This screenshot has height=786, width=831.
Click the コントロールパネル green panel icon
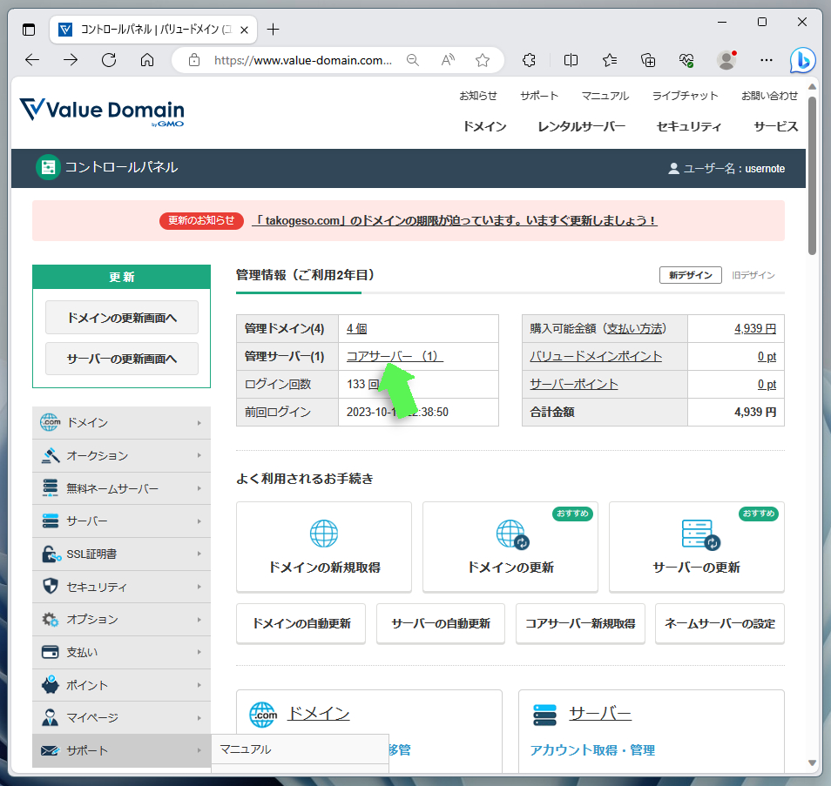point(48,167)
